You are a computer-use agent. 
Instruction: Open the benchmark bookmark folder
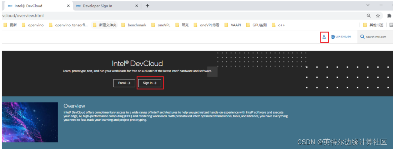pyautogui.click(x=134, y=25)
